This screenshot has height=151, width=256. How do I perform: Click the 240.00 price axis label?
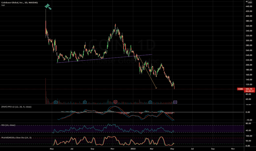249,55
